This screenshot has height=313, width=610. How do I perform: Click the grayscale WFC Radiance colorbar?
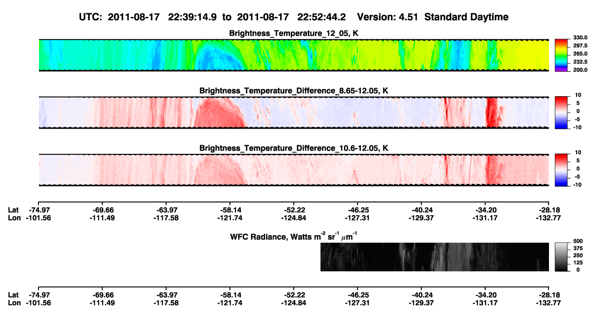[x=562, y=257]
